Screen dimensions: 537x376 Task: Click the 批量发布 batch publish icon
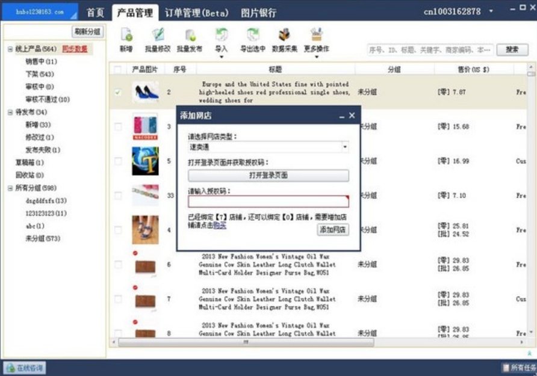(190, 35)
